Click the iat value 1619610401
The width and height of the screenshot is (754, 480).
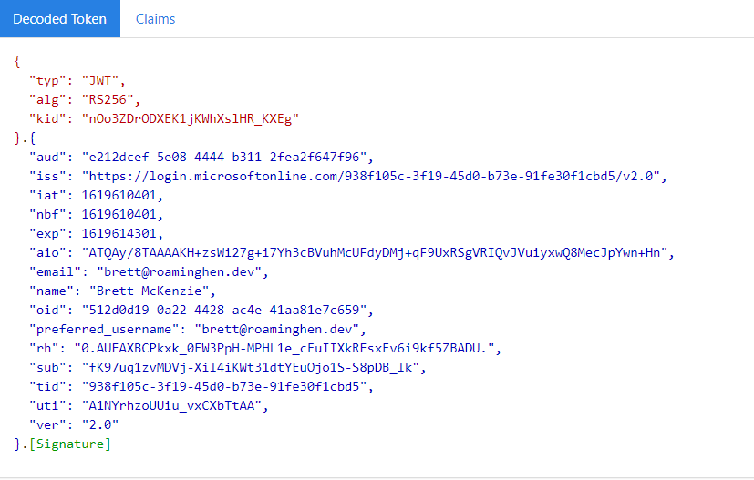pos(119,196)
